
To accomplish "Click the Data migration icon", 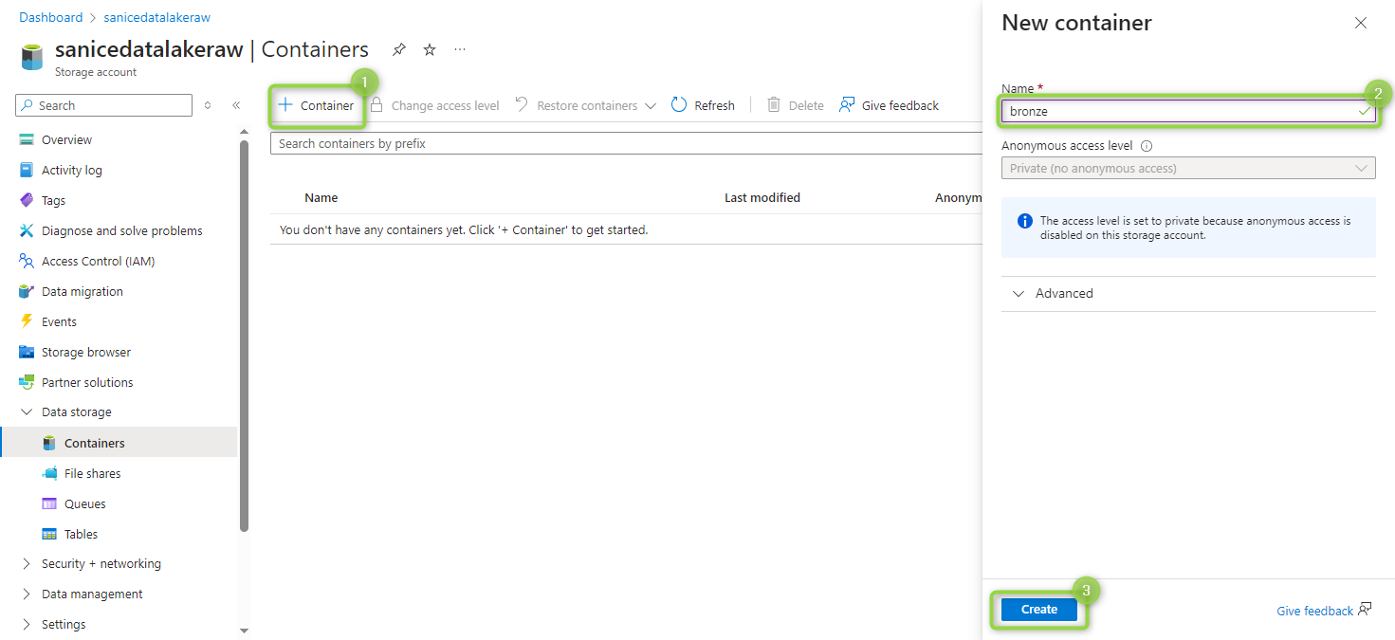I will [x=27, y=291].
